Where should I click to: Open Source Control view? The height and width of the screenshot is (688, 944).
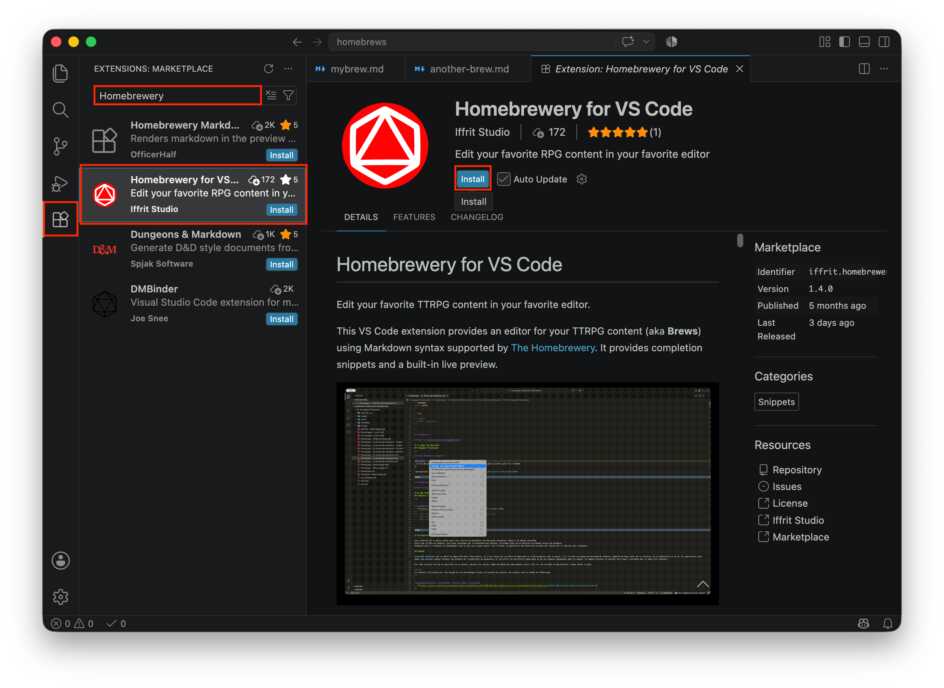(x=60, y=146)
